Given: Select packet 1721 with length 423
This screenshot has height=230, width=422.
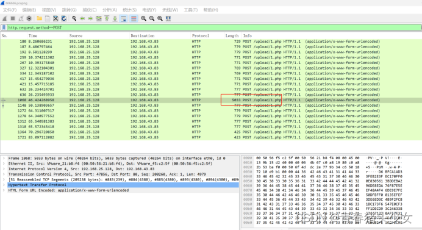Looking at the screenshot, I should (211, 137).
